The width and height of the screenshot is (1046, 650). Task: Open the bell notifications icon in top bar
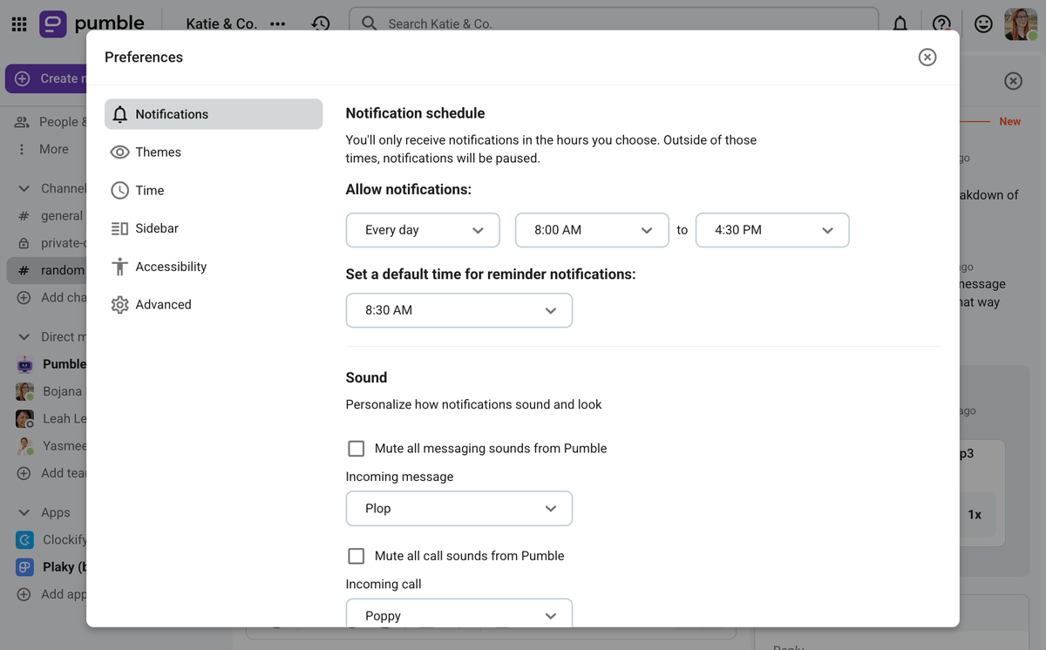[900, 24]
